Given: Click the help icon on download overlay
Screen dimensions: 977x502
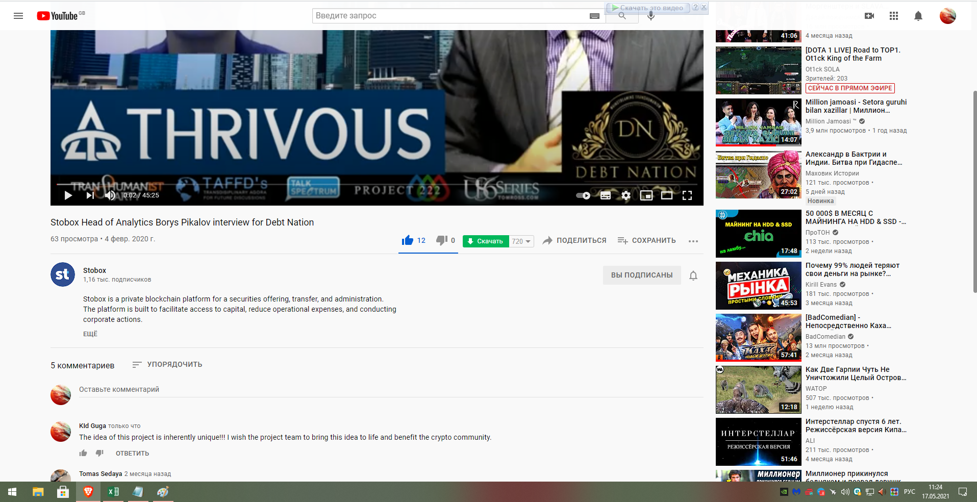Looking at the screenshot, I should point(695,7).
